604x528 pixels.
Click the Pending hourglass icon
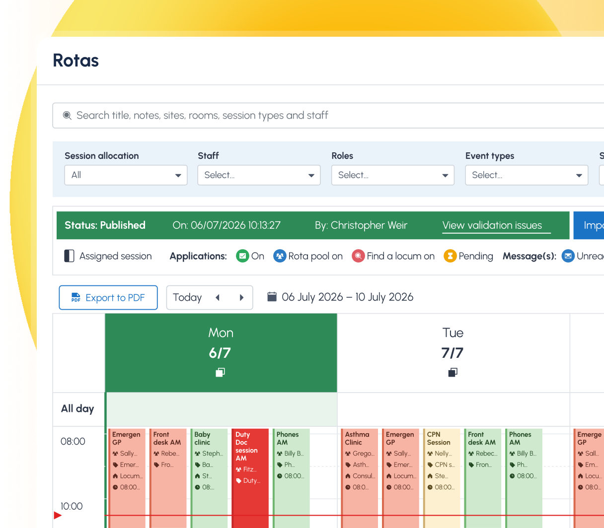tap(450, 256)
